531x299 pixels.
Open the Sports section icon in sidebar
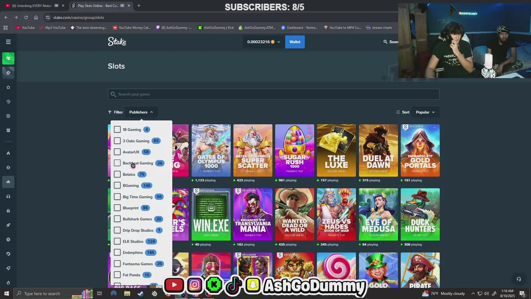8,73
